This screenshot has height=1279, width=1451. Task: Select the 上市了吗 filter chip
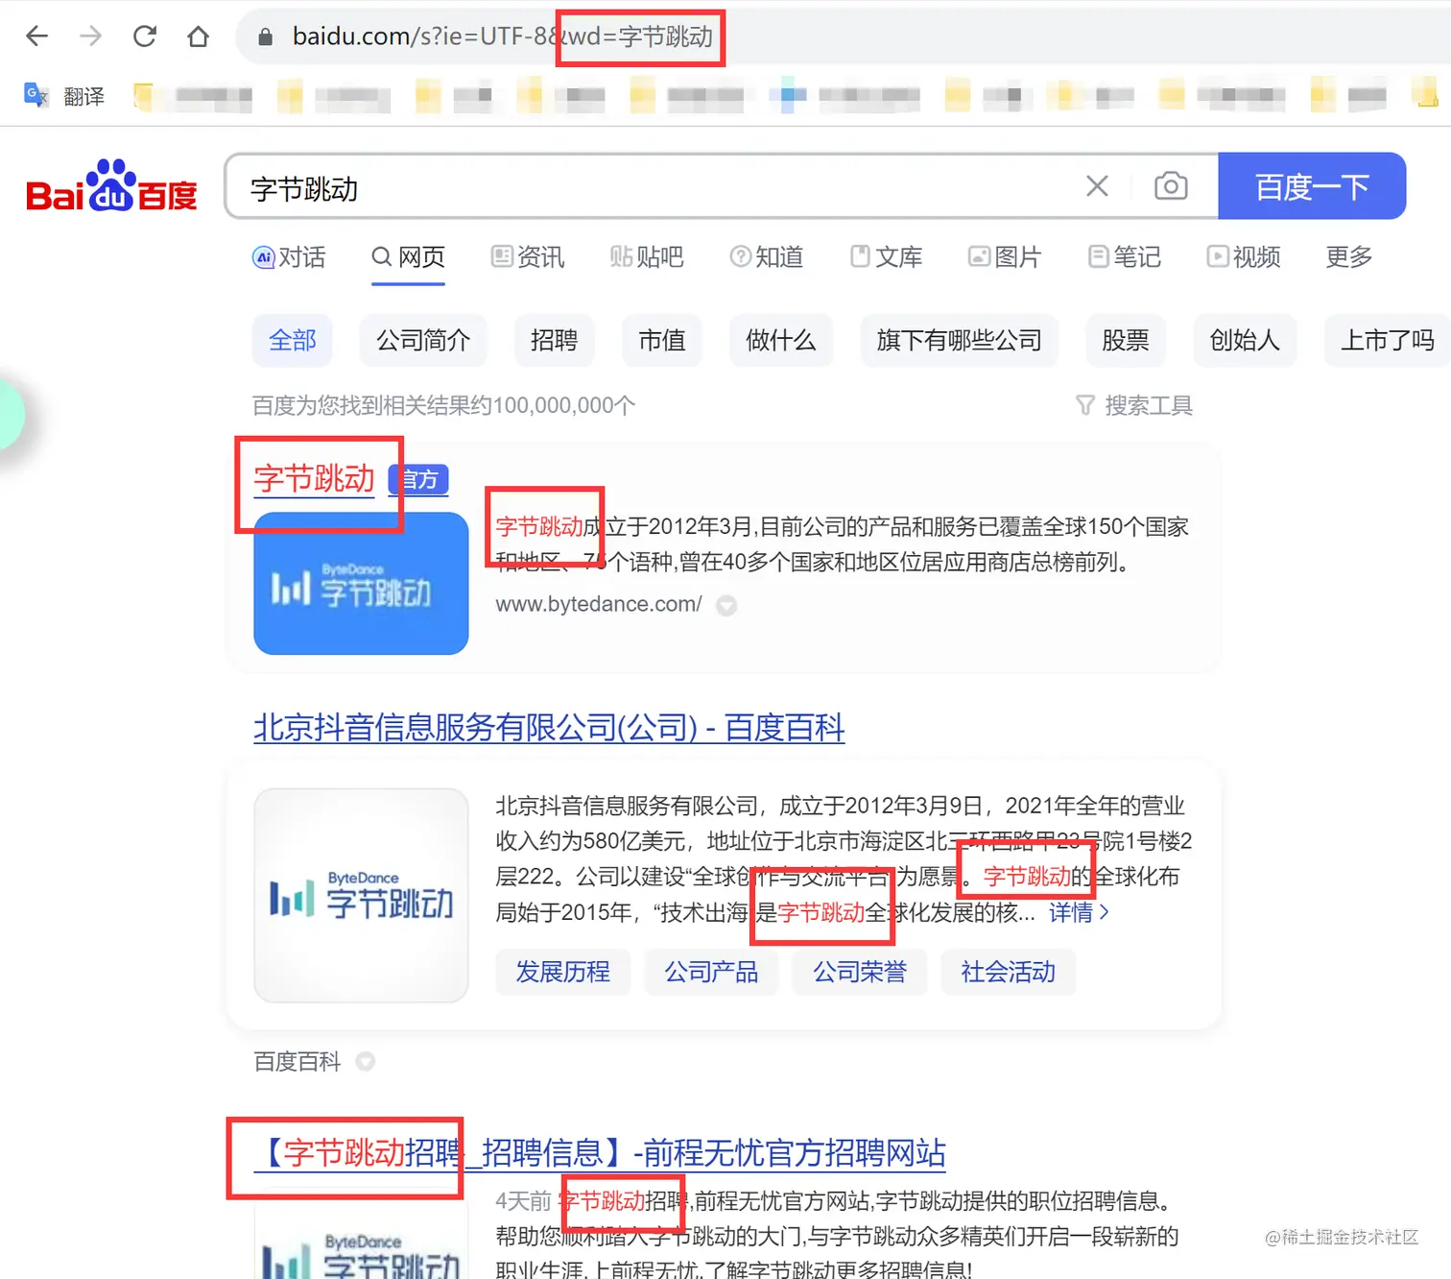(1388, 340)
